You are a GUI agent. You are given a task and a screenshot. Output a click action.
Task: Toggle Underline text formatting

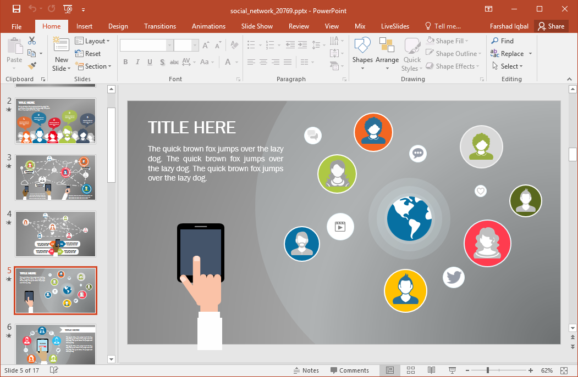pos(150,62)
